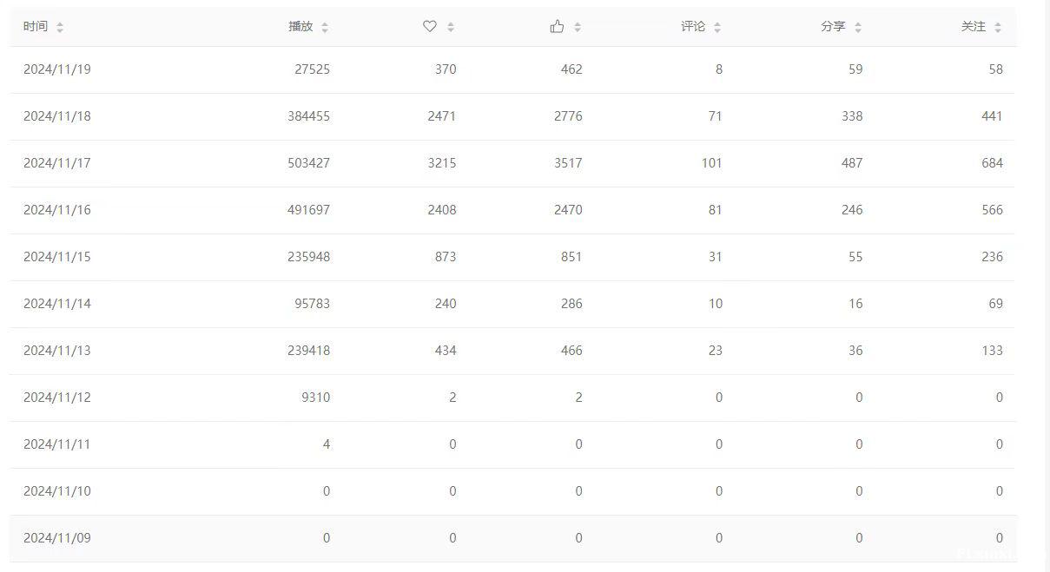Sort by 播放 column sort arrows

(x=325, y=27)
